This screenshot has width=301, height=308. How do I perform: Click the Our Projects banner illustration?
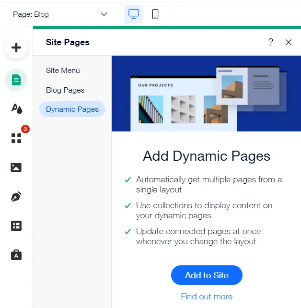tap(206, 94)
